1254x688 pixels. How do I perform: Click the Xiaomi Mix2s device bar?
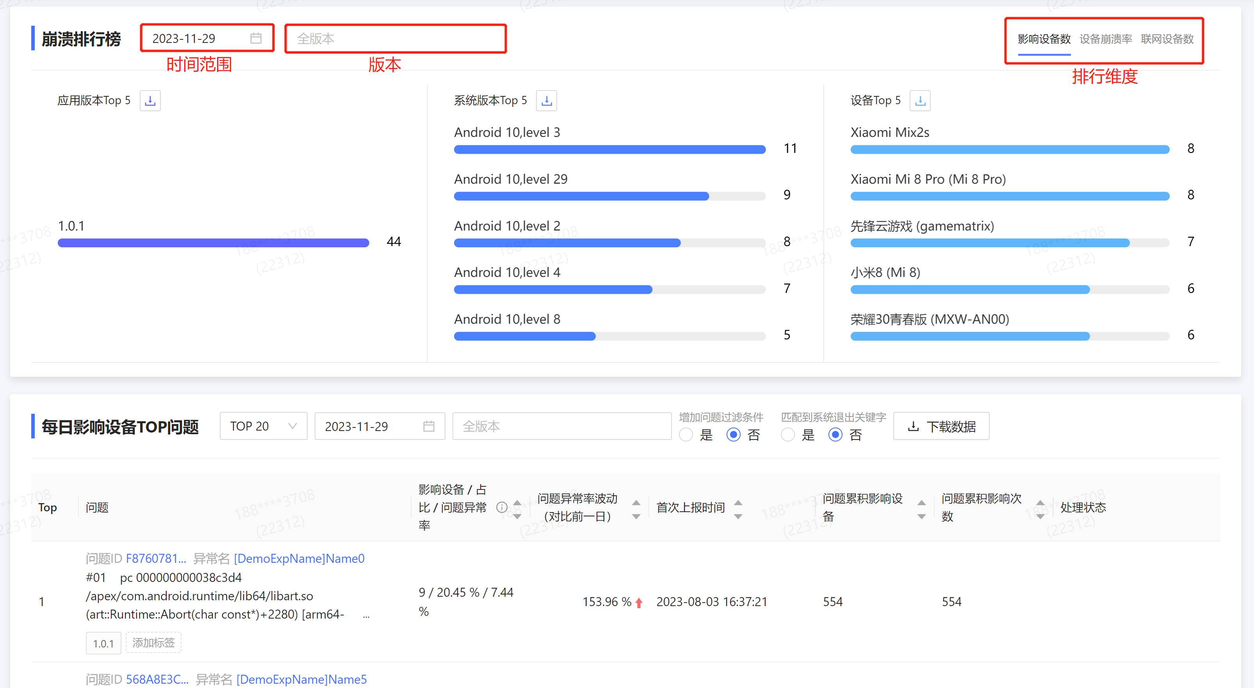1010,149
